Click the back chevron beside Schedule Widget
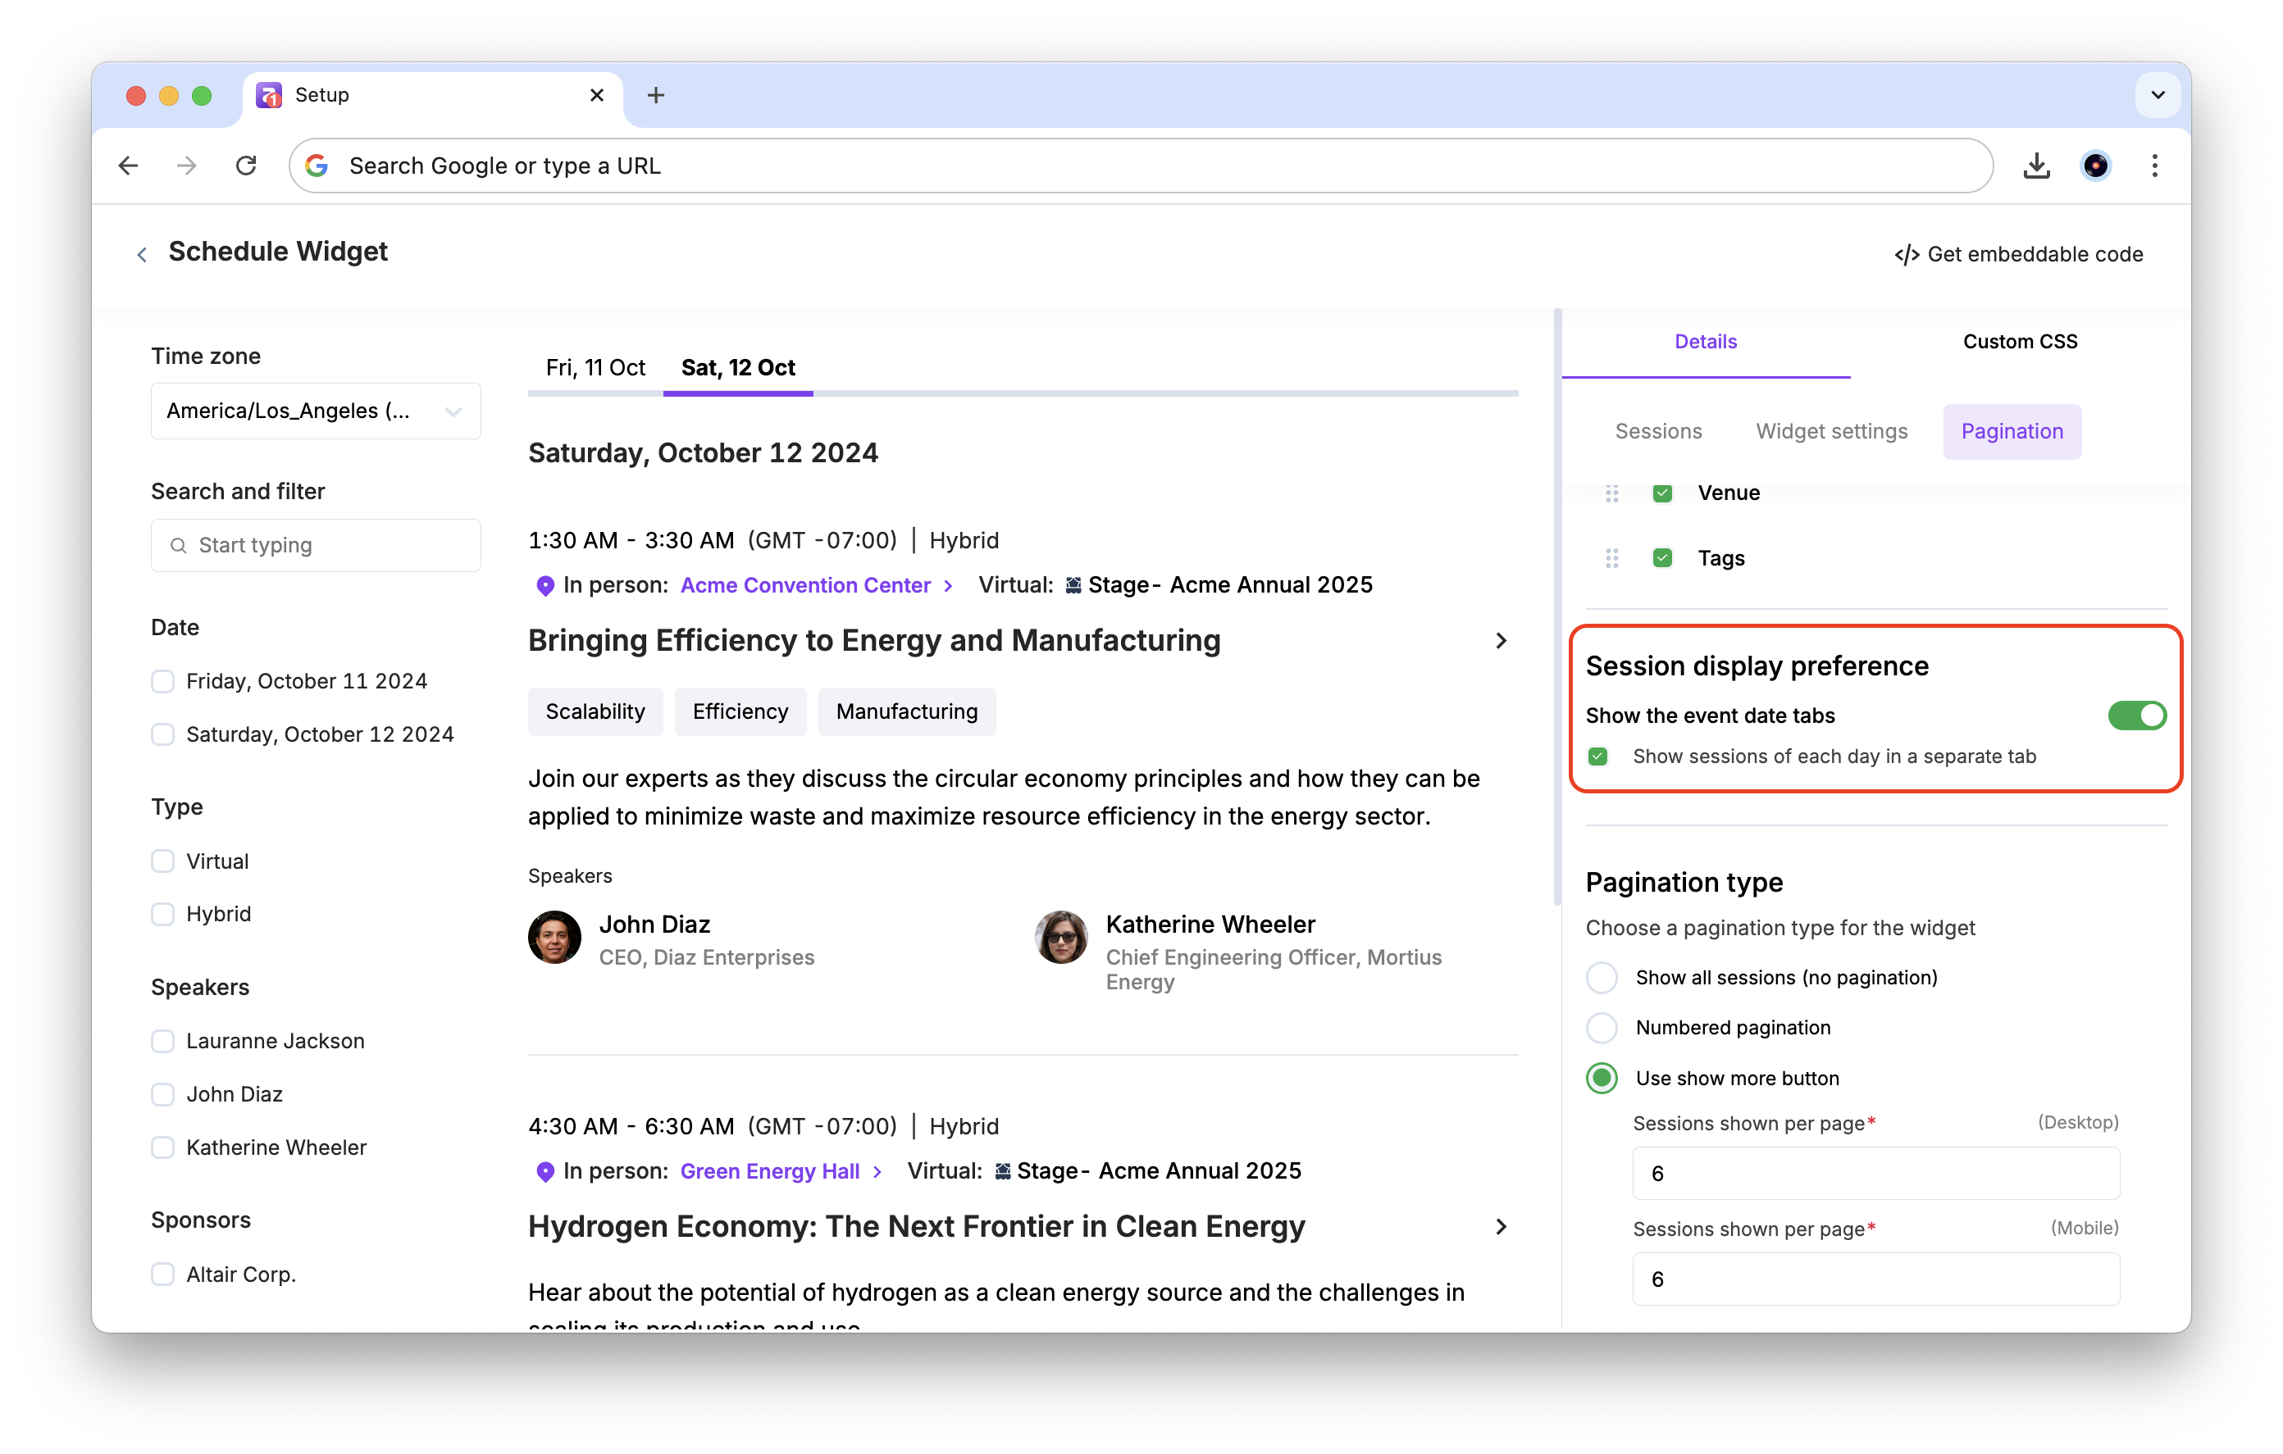The image size is (2283, 1454). click(x=142, y=254)
